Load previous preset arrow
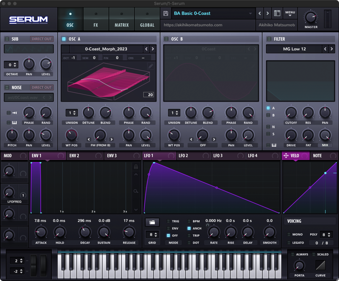 coord(260,13)
